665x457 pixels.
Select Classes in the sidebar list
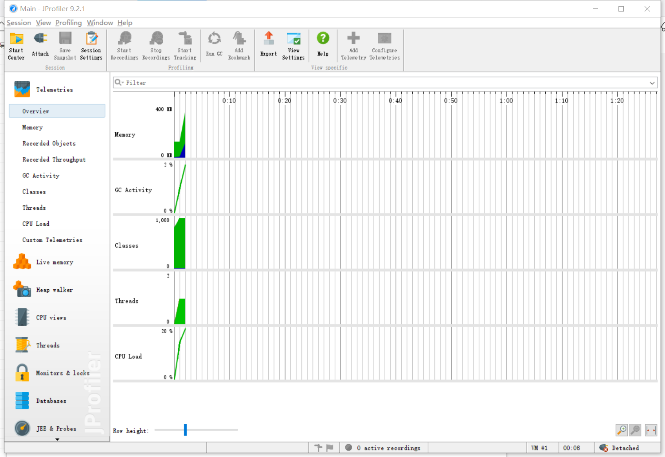[34, 192]
